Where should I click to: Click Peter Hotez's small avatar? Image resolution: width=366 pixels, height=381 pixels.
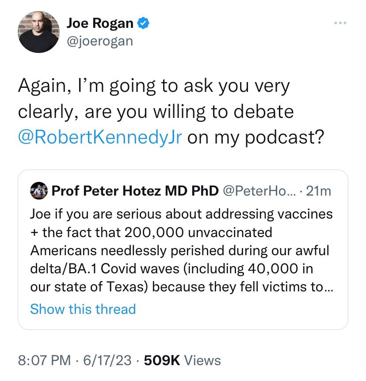click(x=39, y=191)
